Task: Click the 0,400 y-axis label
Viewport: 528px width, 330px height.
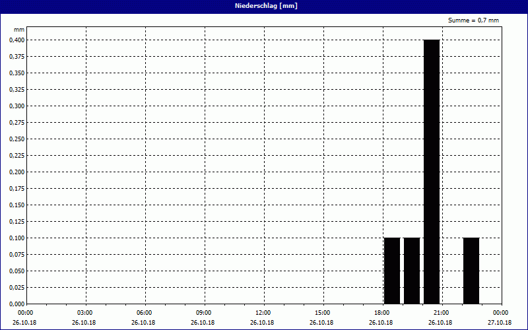Action: (x=16, y=40)
